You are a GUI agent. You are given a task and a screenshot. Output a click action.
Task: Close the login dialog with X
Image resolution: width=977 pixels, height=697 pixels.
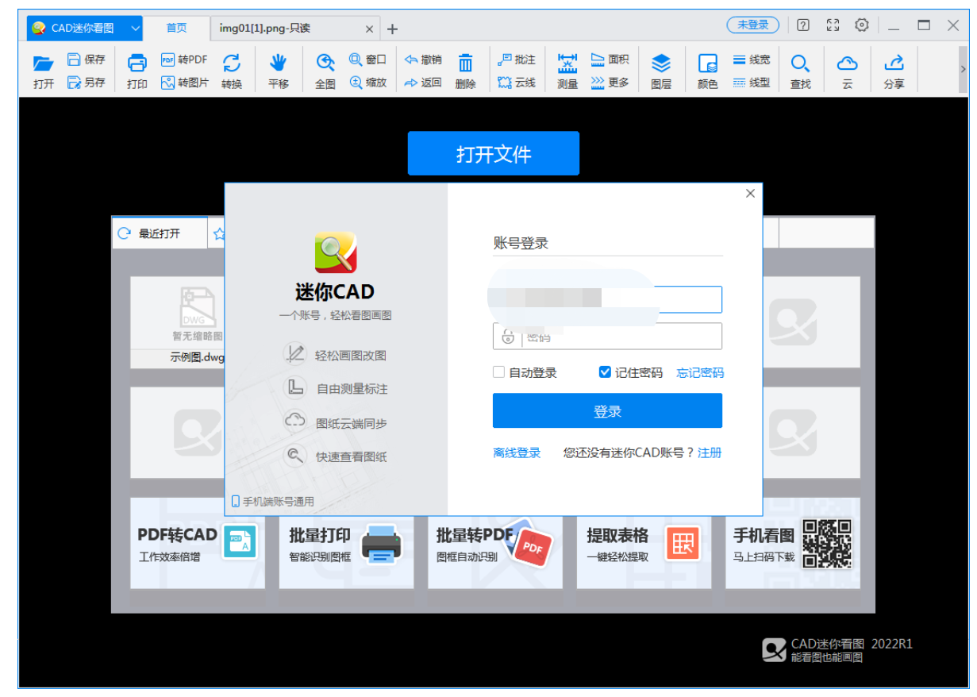(750, 193)
